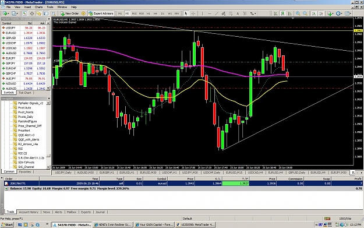Open the periodicity clock dropdown
The width and height of the screenshot is (364, 228).
pos(339,13)
